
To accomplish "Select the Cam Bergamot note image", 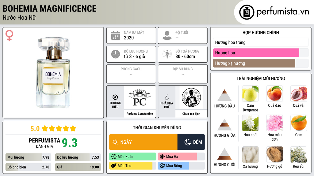I will pos(250,94).
